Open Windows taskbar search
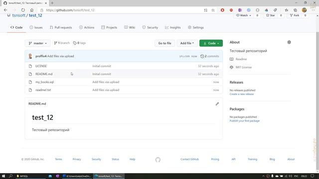 coord(10,176)
